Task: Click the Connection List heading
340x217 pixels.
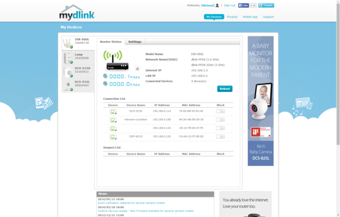Action: 114,99
